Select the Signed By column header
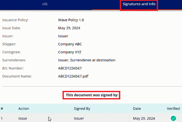 [x=82, y=109]
